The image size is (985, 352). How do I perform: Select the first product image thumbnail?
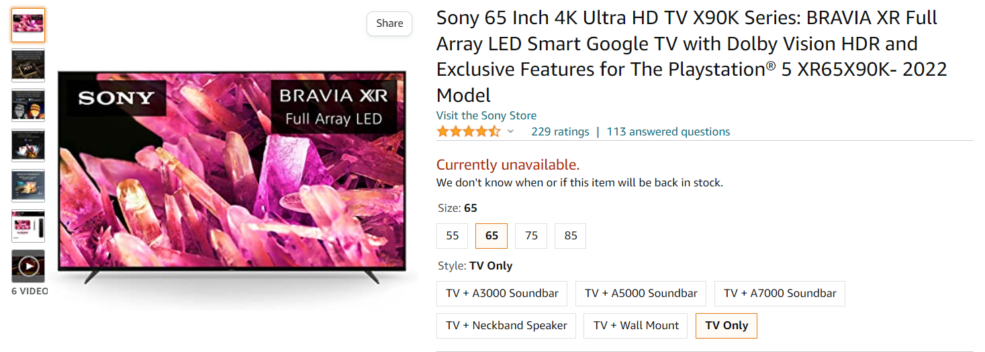pos(28,25)
